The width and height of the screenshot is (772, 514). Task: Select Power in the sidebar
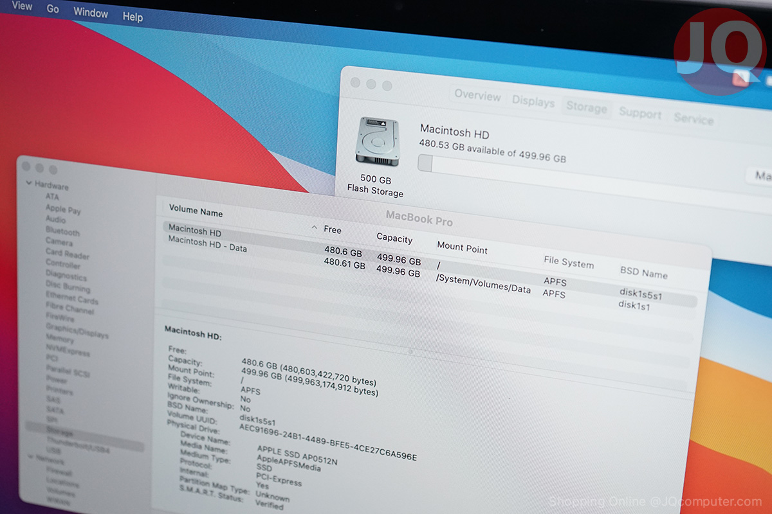pyautogui.click(x=57, y=380)
